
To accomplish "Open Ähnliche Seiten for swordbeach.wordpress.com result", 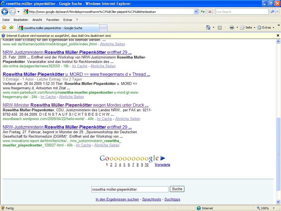I will (128, 119).
